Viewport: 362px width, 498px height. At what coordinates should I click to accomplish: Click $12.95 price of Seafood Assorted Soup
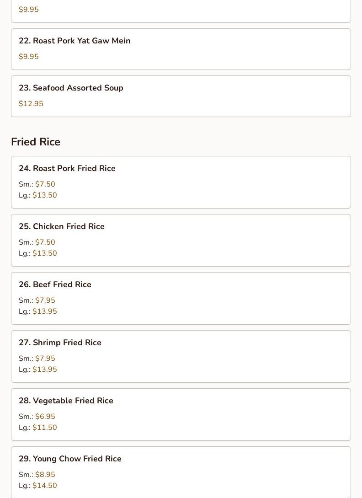coord(31,104)
